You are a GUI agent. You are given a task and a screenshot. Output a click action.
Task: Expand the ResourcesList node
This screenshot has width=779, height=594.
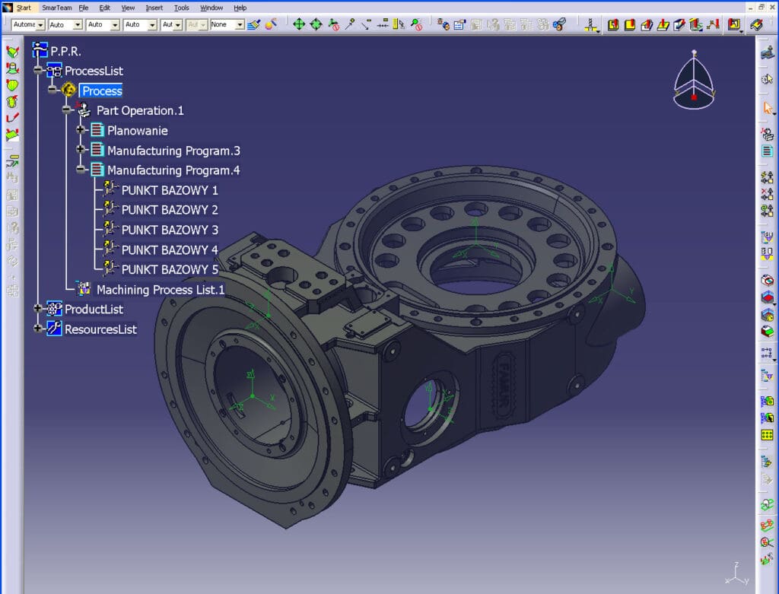(38, 329)
